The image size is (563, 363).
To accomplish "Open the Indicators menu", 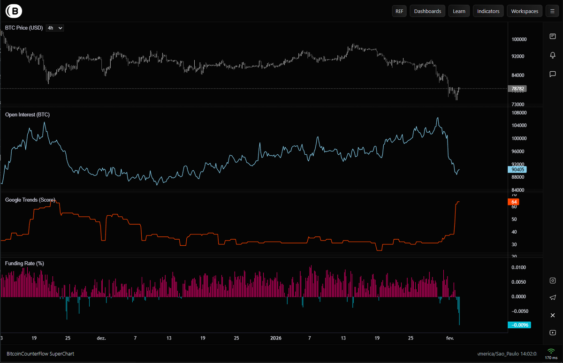I will (488, 11).
